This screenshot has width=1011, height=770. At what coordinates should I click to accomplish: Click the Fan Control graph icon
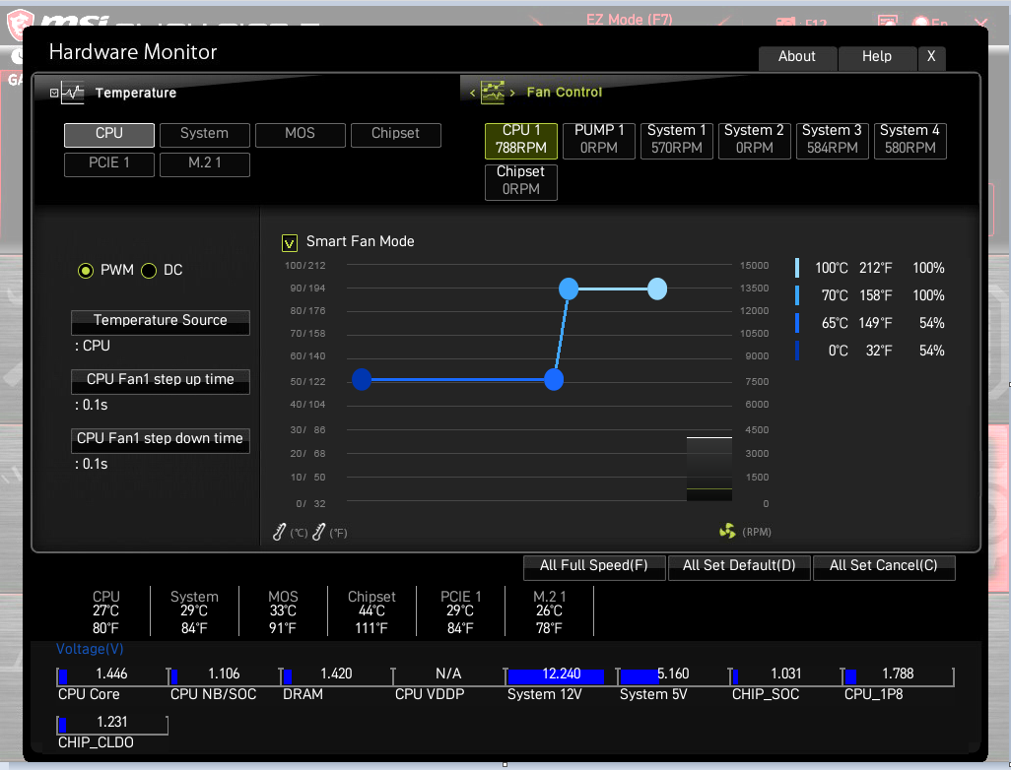coord(492,93)
